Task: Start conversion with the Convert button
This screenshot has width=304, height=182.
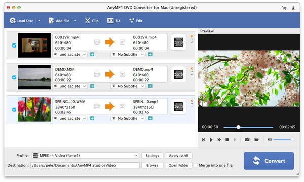Action: [x=269, y=161]
